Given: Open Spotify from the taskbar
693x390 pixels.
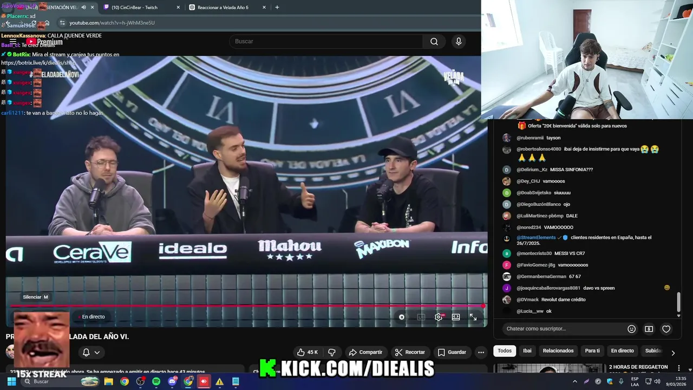Looking at the screenshot, I should (156, 381).
